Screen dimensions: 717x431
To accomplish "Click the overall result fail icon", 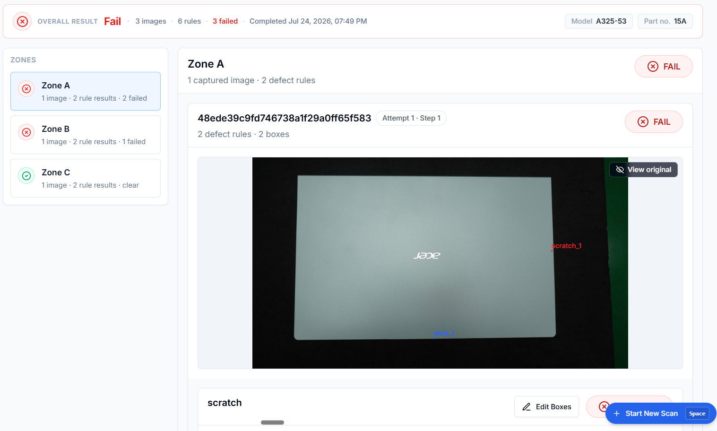I will [22, 21].
